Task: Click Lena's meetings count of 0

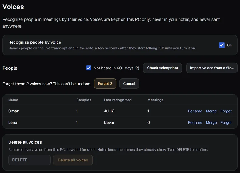Action: click(x=149, y=123)
